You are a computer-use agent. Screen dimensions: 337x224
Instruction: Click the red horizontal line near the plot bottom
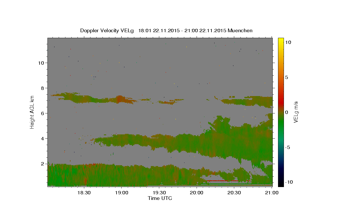(229, 181)
